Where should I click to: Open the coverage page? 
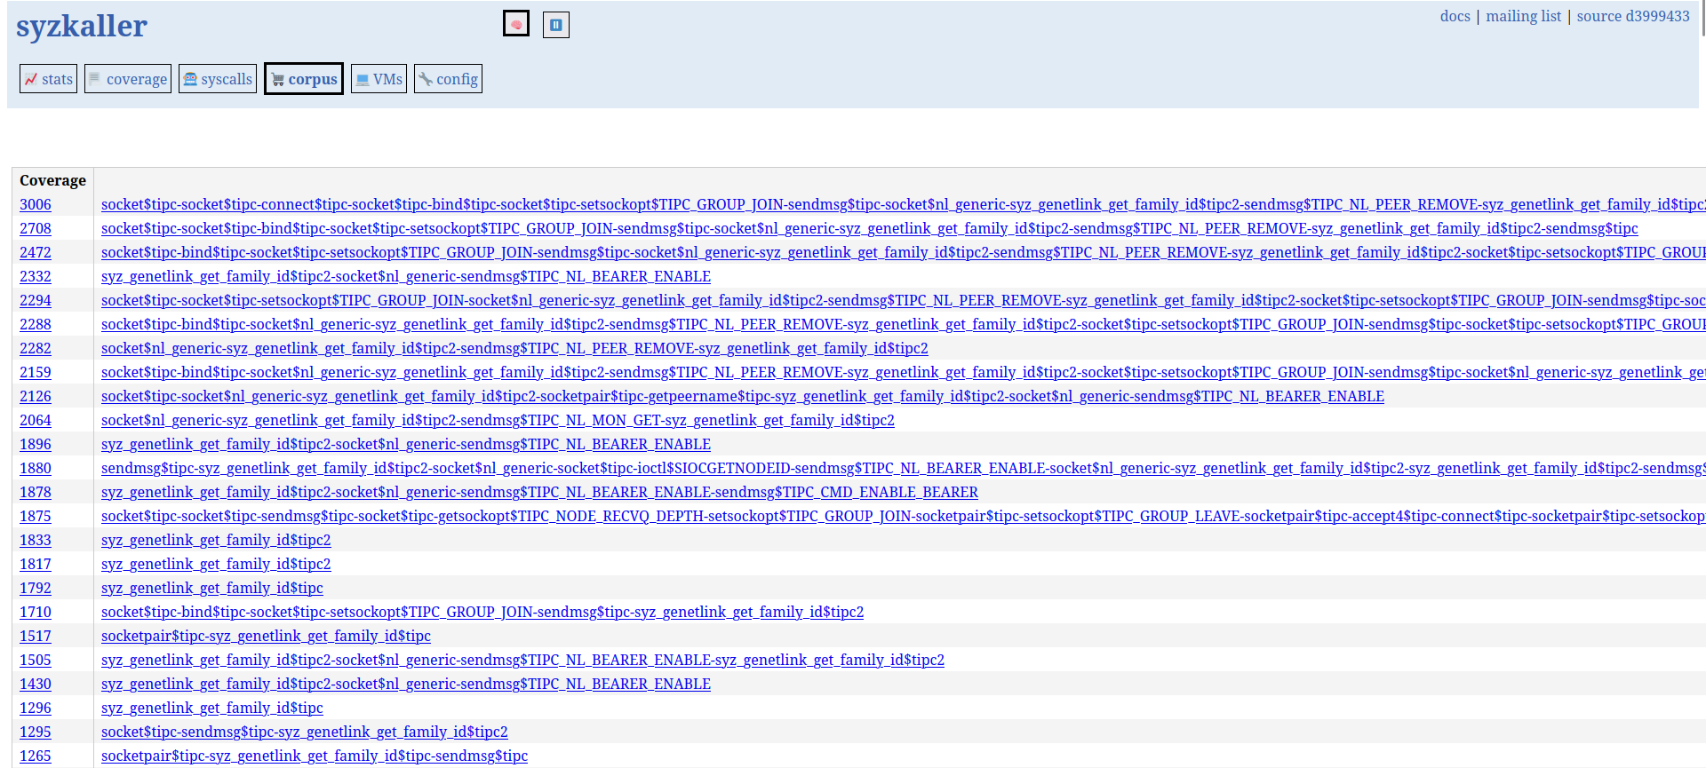128,79
